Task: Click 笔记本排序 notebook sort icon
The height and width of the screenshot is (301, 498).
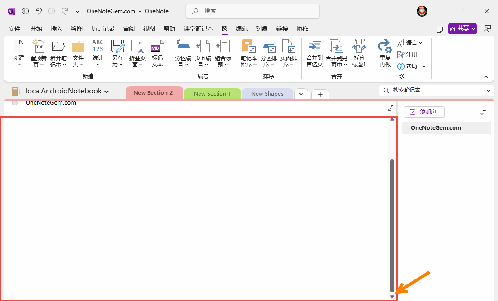Action: click(249, 46)
